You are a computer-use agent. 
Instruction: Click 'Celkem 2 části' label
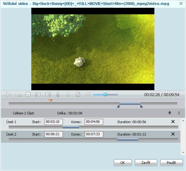[23, 113]
